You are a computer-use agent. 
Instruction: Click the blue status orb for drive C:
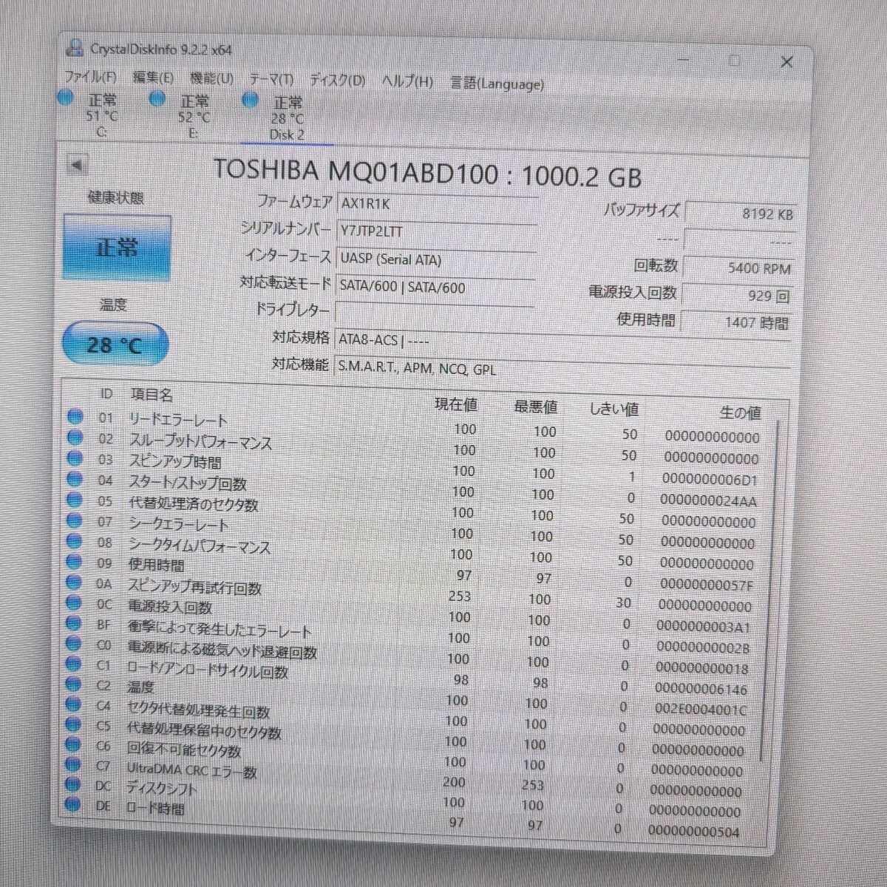pyautogui.click(x=67, y=97)
